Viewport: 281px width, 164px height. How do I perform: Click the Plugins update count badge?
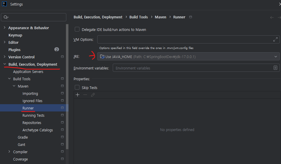[57, 50]
